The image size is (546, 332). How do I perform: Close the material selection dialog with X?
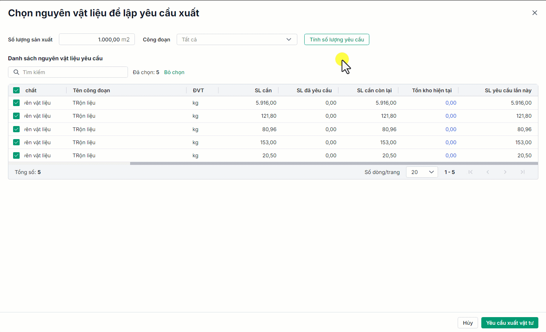[x=535, y=13]
